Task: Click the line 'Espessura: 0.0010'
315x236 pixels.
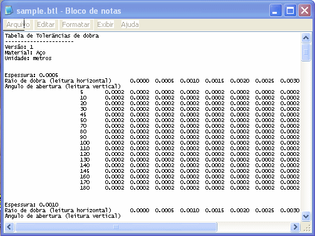Action: click(x=31, y=205)
